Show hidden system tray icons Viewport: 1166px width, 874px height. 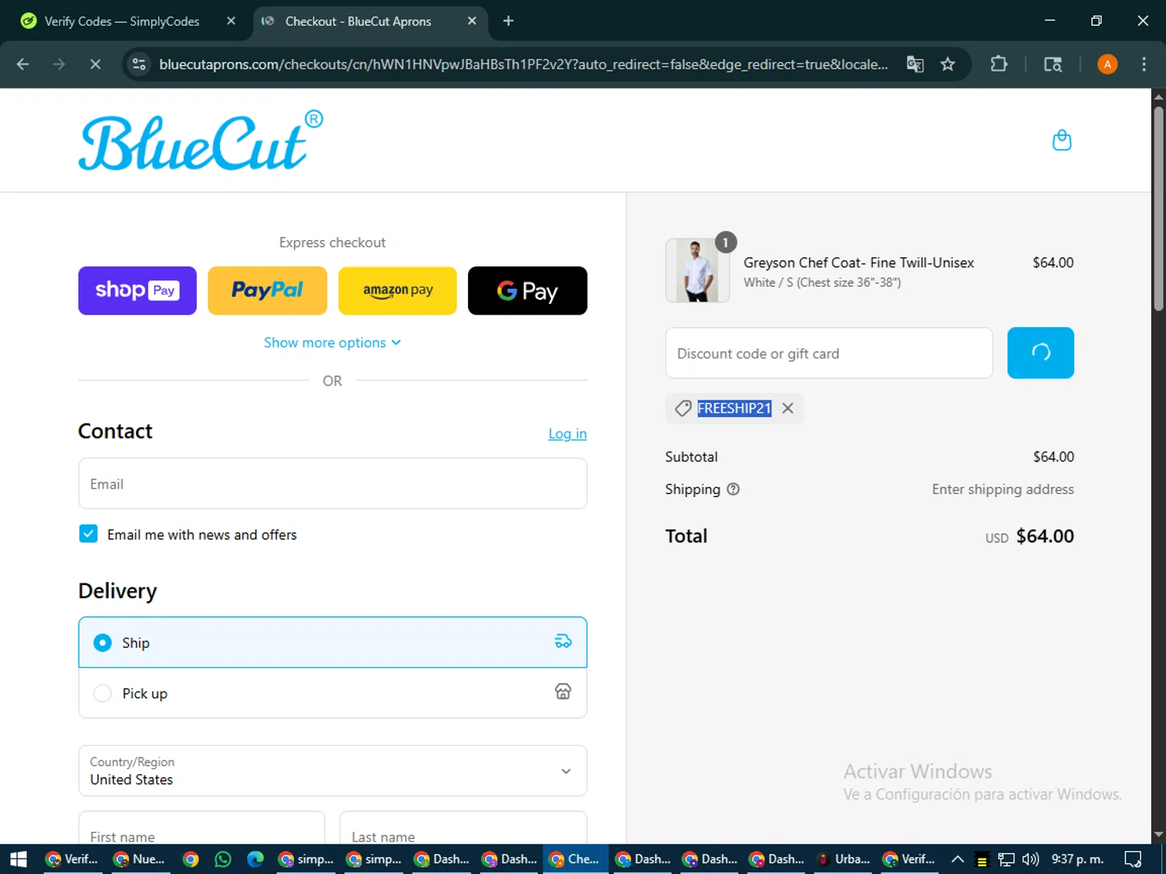(958, 859)
